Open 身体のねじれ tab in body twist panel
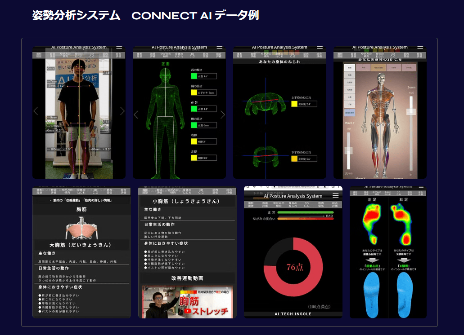464x335 pixels. coord(279,55)
